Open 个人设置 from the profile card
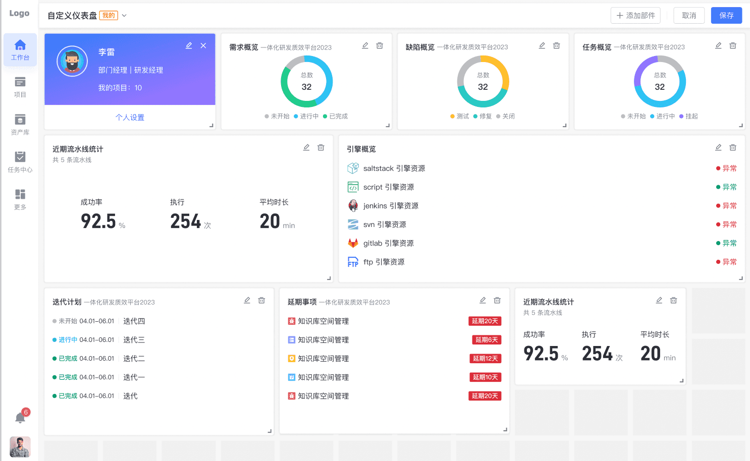Viewport: 750px width, 461px height. (130, 117)
